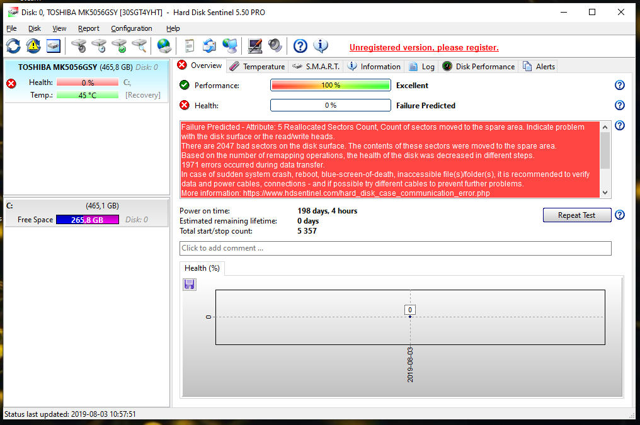Select the Health (%) graph tab

tap(202, 268)
